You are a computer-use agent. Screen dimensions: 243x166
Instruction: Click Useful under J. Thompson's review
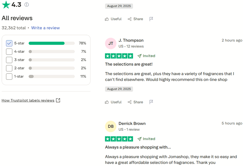(x=113, y=102)
